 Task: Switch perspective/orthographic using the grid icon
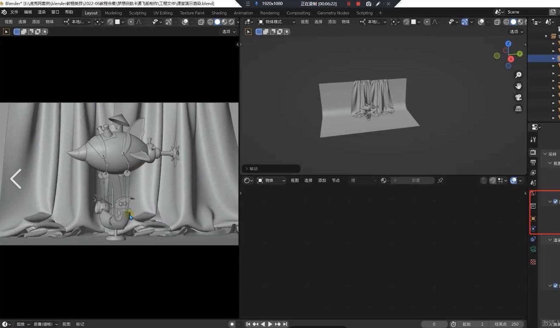coord(518,109)
